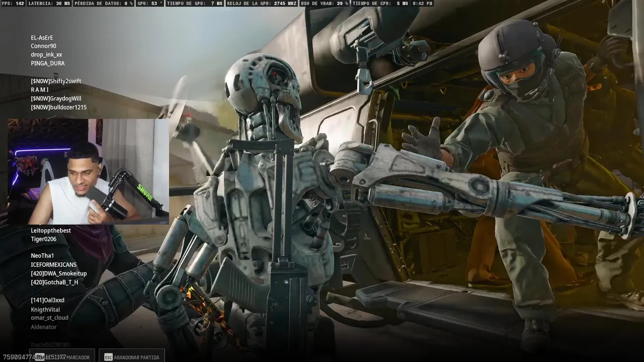
Task: Select player Itachi03238181
Action: point(50,345)
